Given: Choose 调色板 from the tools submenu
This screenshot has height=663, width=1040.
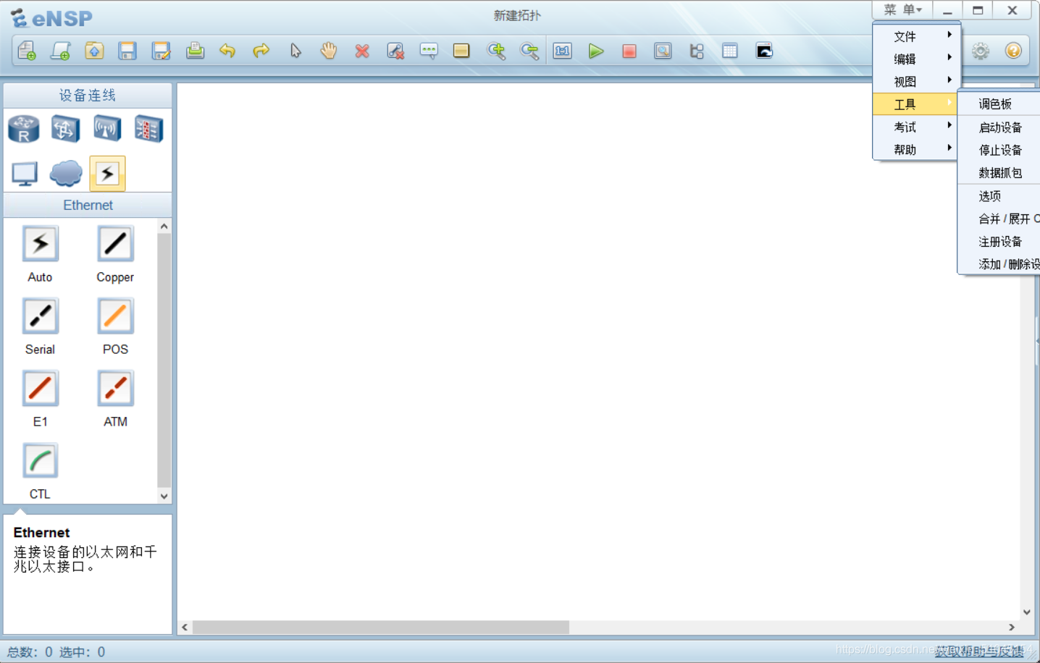Looking at the screenshot, I should [999, 104].
